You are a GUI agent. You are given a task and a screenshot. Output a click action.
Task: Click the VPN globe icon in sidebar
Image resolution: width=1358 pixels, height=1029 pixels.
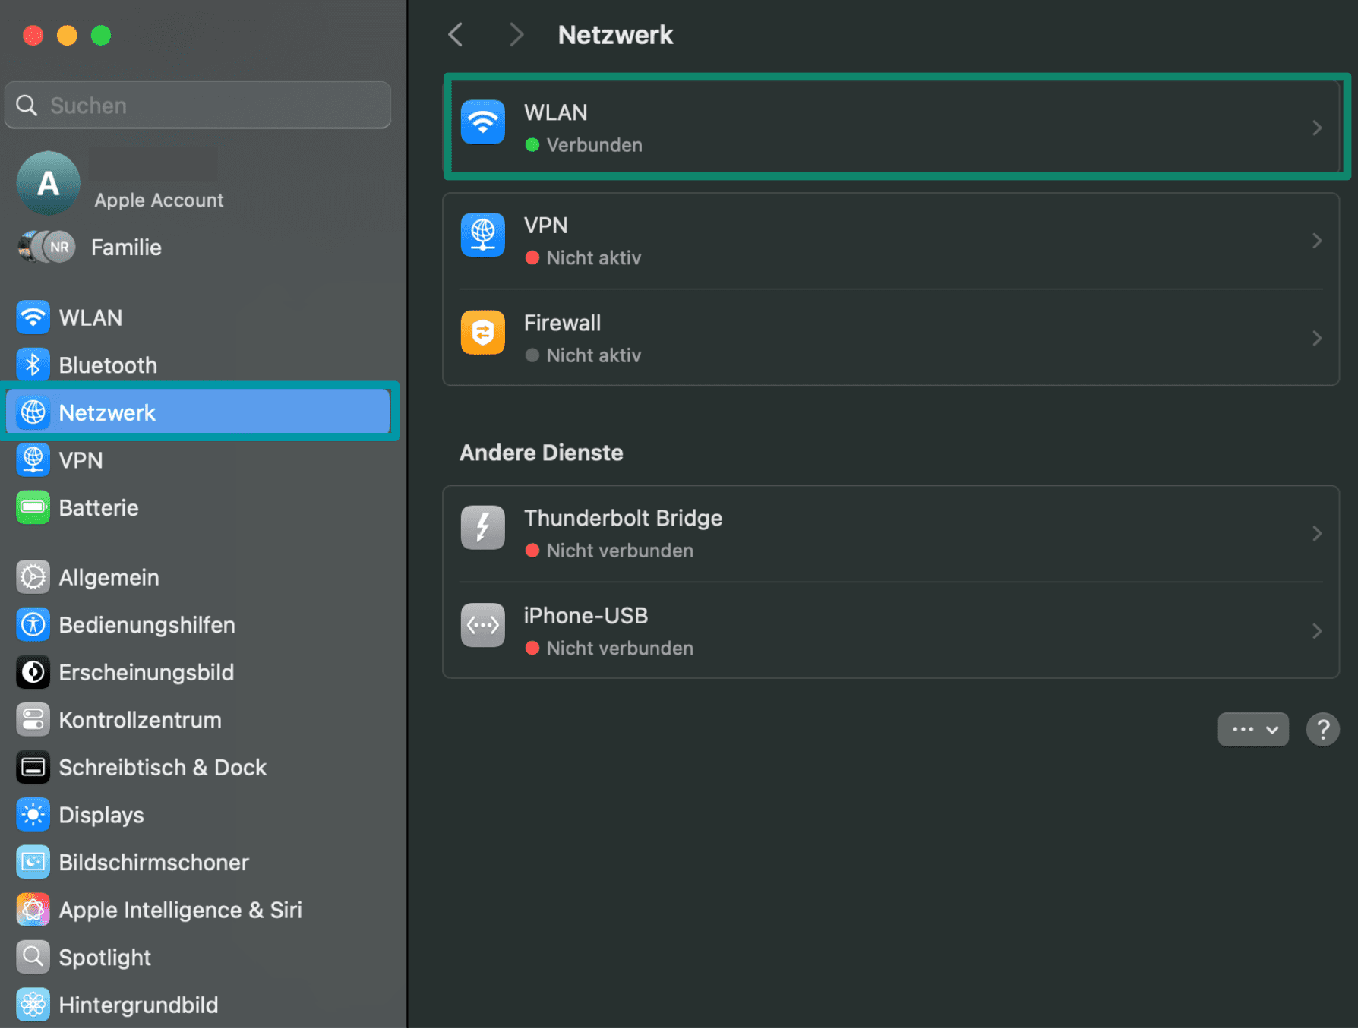click(x=33, y=459)
